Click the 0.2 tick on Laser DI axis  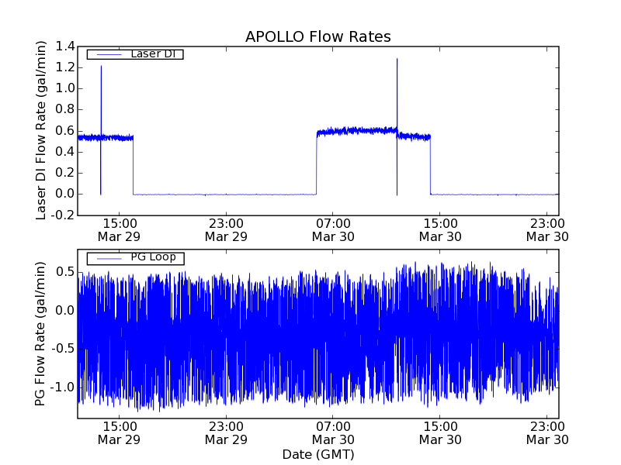coord(65,173)
